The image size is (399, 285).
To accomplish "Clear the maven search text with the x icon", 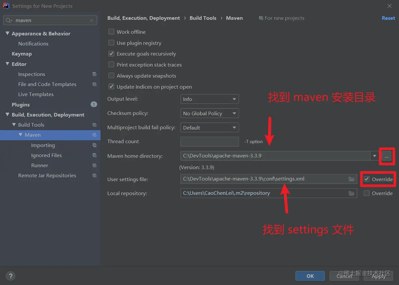I will pos(91,20).
